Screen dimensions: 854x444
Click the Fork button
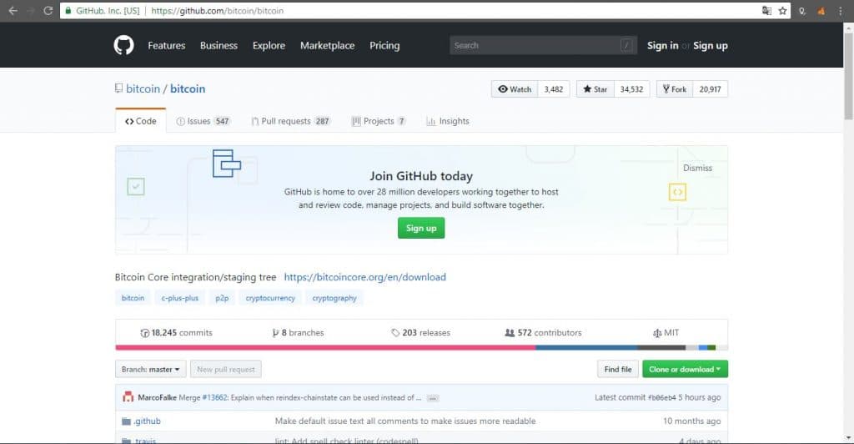pos(675,89)
